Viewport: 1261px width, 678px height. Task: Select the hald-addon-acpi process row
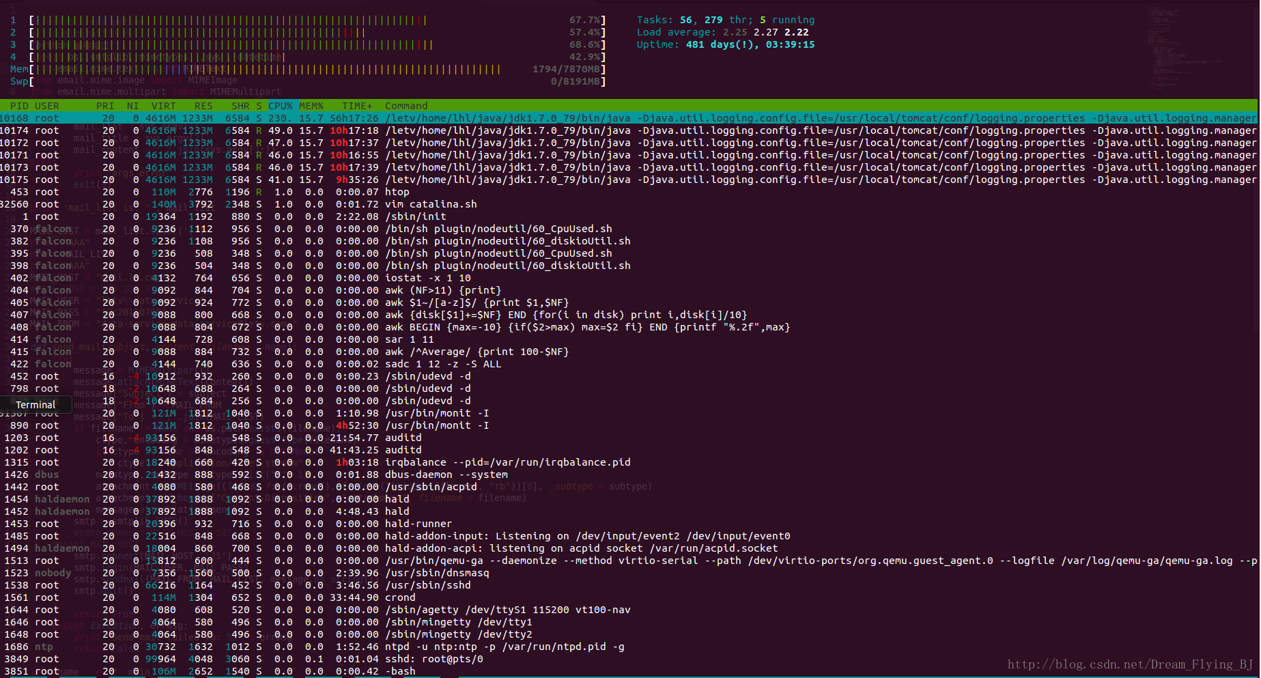click(629, 548)
